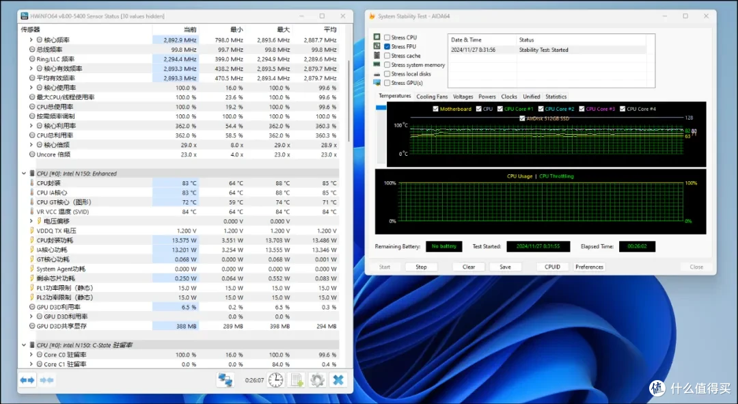Open the network remote monitoring icon
The height and width of the screenshot is (404, 738).
(225, 380)
